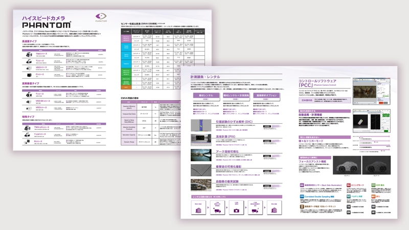Click the 流体計測 (PIV) heading
The width and height of the screenshot is (409, 230).
tap(225, 136)
